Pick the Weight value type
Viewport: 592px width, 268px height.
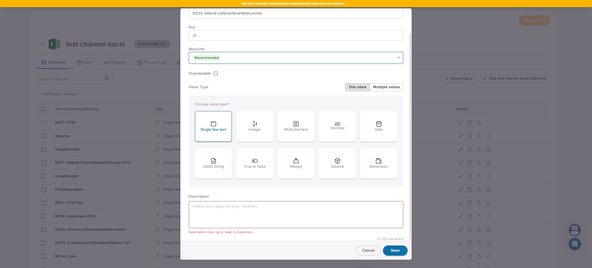(296, 163)
